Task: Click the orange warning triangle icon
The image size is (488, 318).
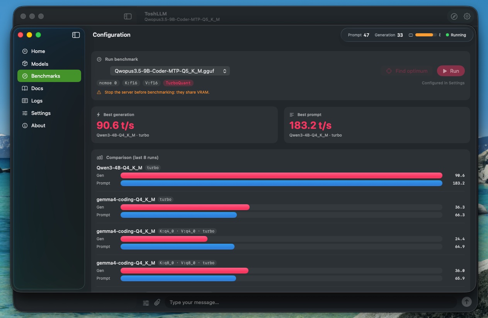Action: click(x=99, y=92)
